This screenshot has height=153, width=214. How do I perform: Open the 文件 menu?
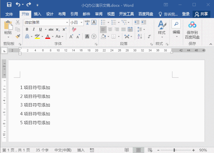click(9, 14)
